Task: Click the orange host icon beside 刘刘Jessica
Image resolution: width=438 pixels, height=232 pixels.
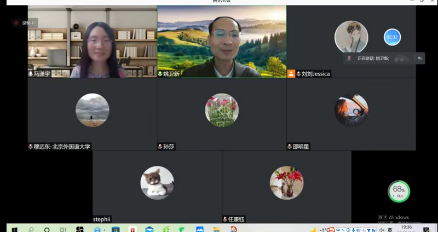Action: pyautogui.click(x=291, y=73)
